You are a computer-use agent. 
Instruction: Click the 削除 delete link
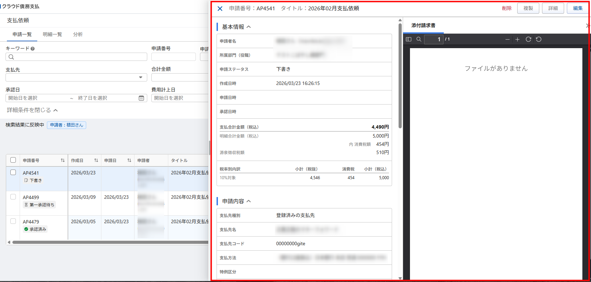coord(507,8)
